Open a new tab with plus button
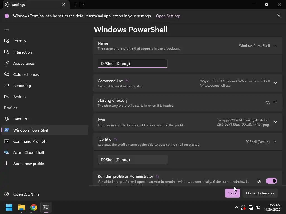 pyautogui.click(x=75, y=4)
